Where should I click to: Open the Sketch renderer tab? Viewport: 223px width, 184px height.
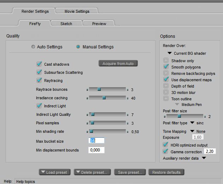click(66, 24)
